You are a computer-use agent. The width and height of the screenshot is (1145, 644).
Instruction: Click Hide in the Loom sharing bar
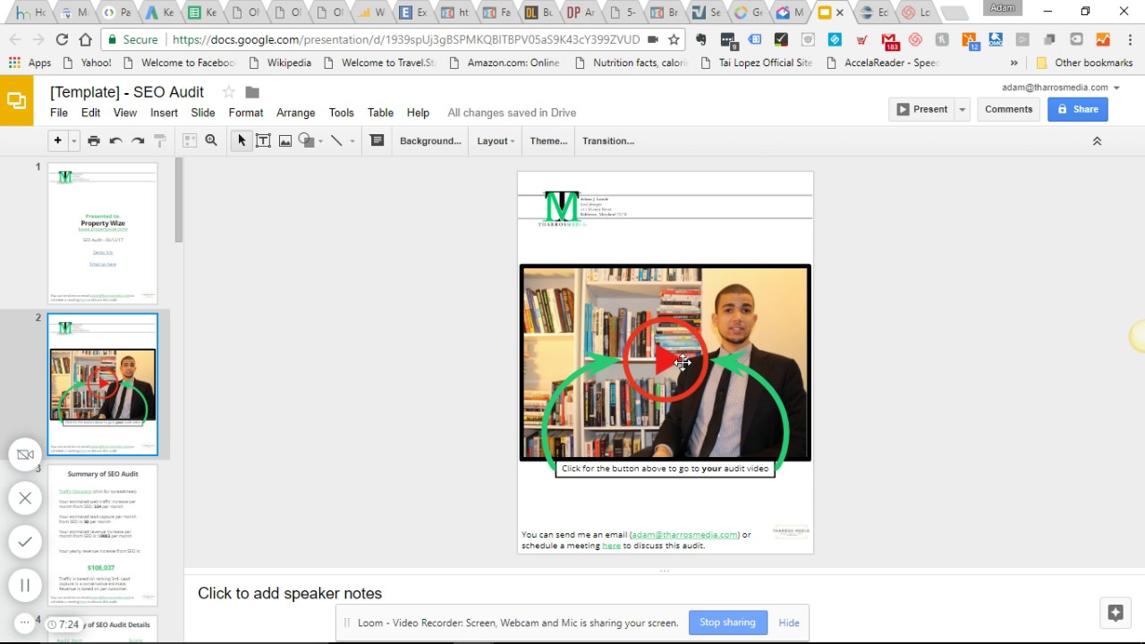click(789, 623)
